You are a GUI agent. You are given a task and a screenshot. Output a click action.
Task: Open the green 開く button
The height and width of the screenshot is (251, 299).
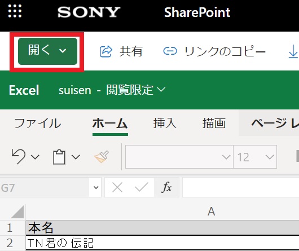pos(48,51)
